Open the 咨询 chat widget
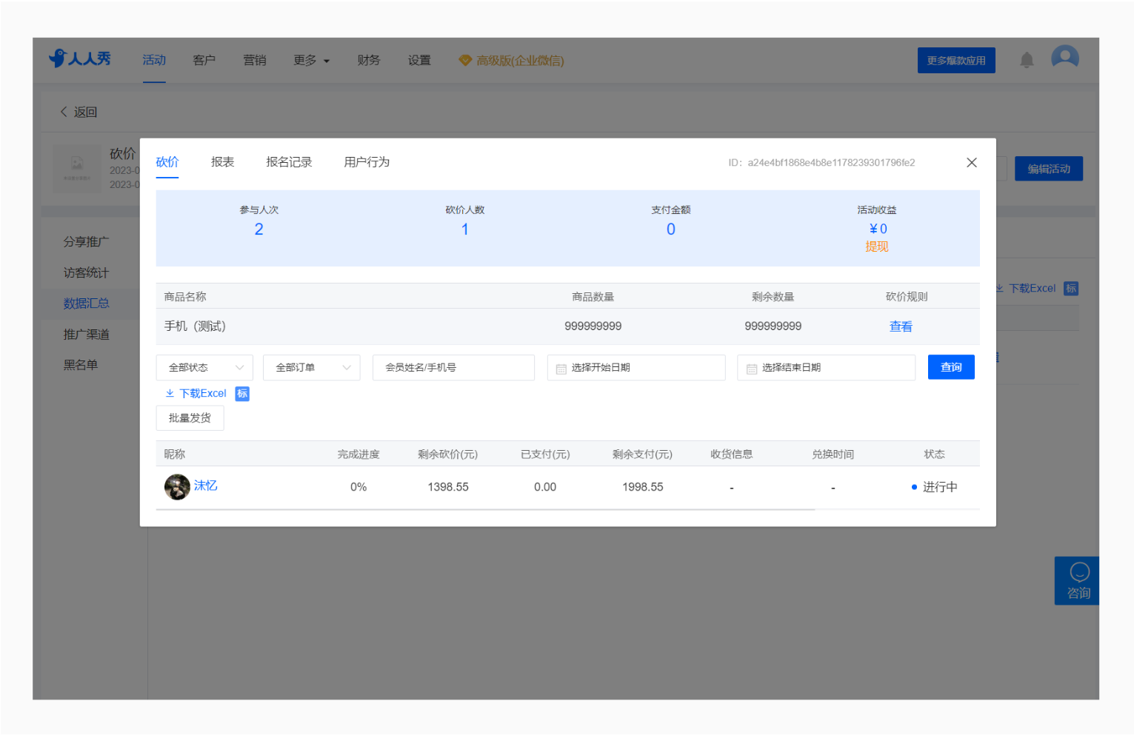 coord(1078,581)
